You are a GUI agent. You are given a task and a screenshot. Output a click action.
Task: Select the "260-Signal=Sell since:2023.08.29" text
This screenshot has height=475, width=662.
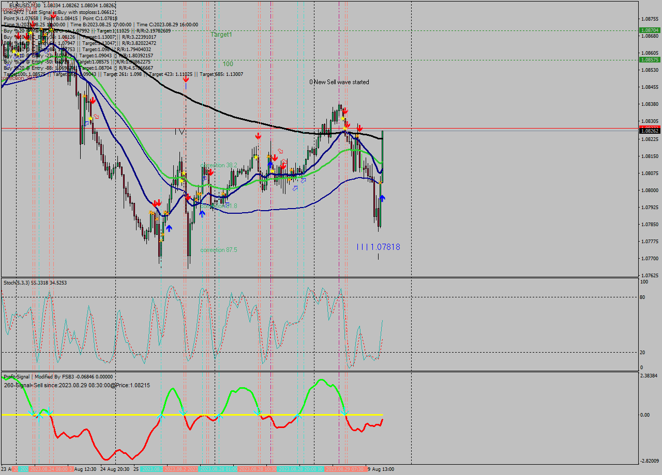pos(75,385)
